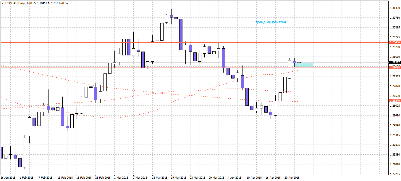401x181 pixels.
Task: Click the 13 Feb 2018 date label
Action: click(x=65, y=178)
